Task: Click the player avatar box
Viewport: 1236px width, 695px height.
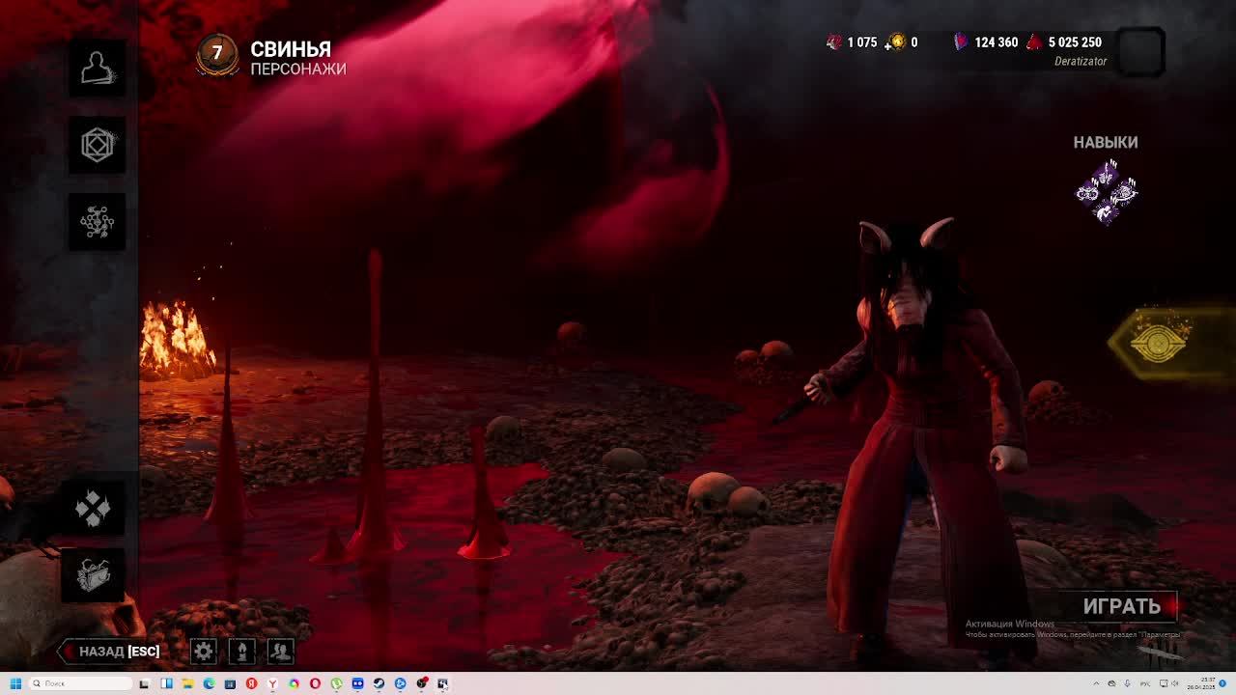Action: click(x=1140, y=51)
